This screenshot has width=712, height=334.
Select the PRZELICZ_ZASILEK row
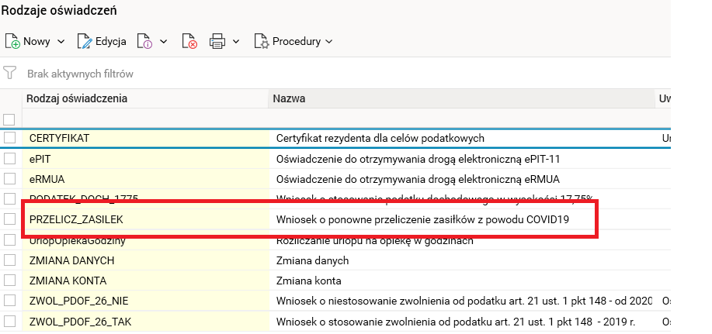(76, 219)
